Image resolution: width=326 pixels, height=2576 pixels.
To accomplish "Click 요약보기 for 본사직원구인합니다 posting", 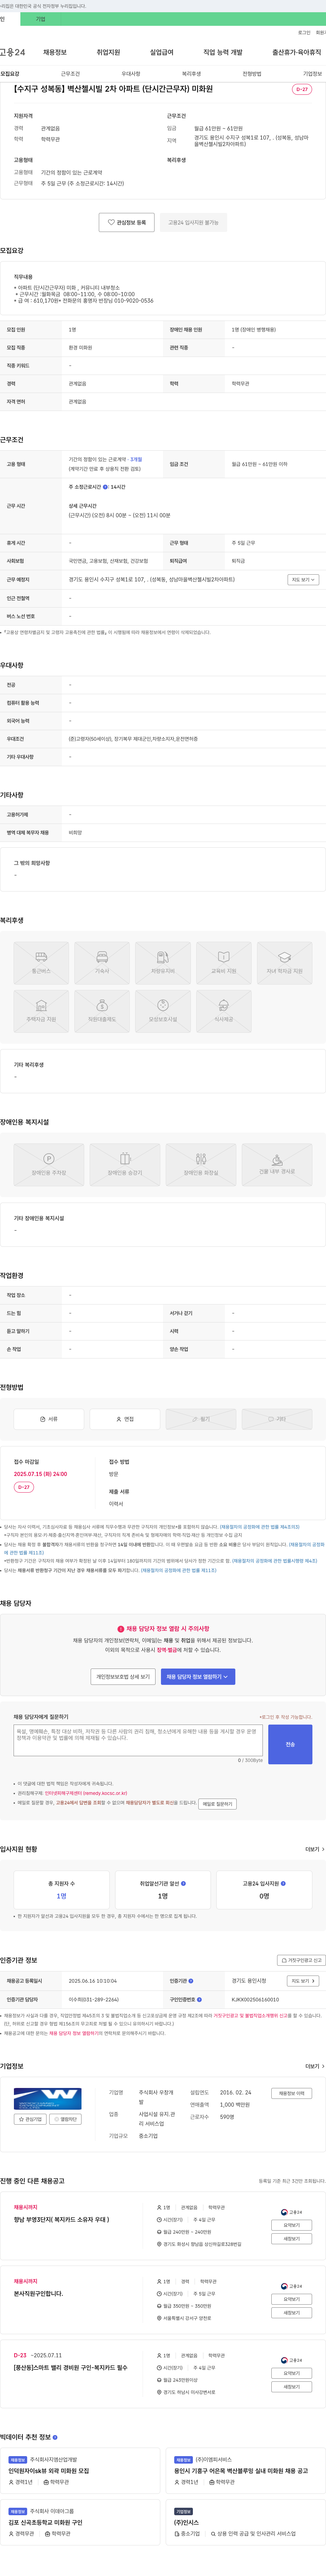I will click(x=292, y=2299).
